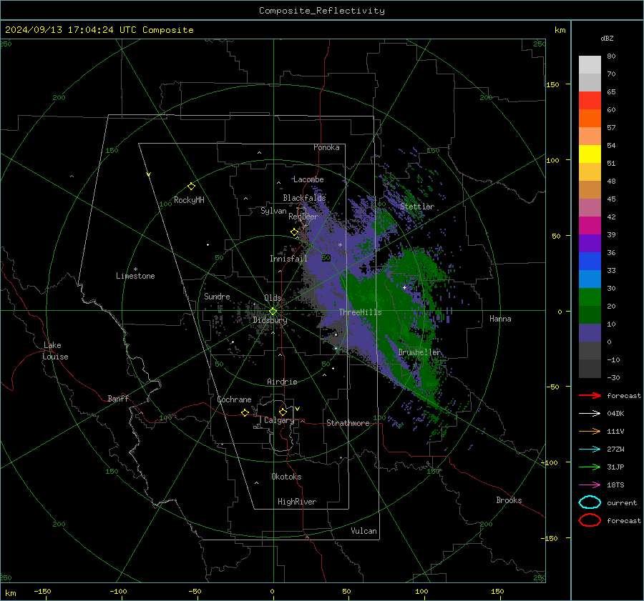Click the yellow diamond marker near RockyMH

[191, 187]
